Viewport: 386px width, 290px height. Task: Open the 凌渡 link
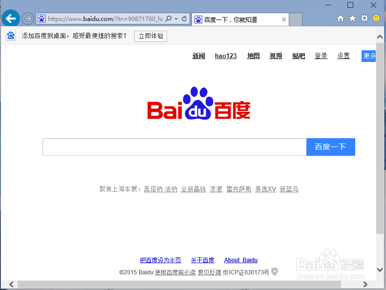point(216,189)
